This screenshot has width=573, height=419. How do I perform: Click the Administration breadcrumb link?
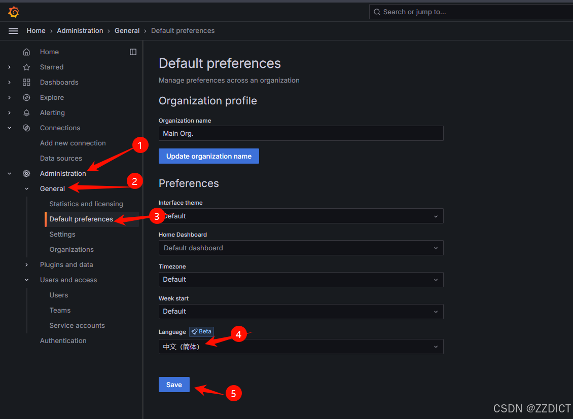(x=80, y=31)
